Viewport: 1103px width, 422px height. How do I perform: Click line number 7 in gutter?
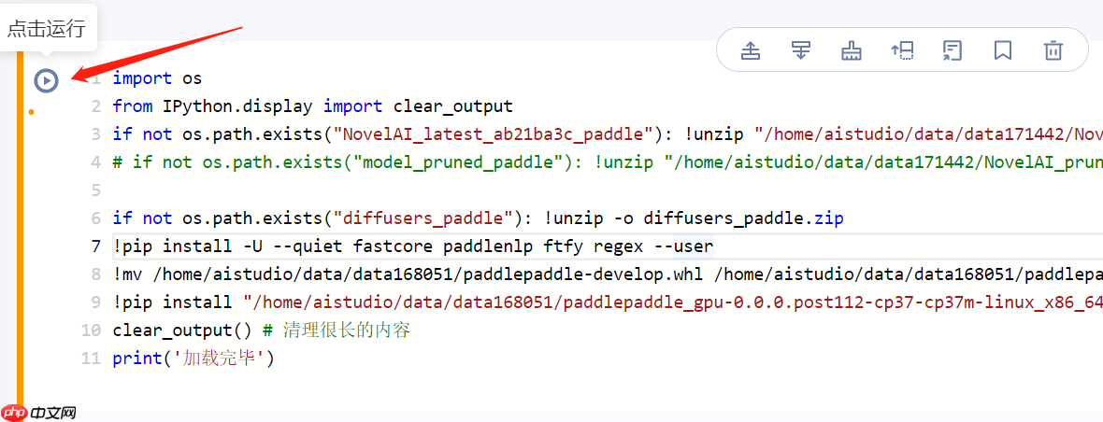(x=94, y=246)
